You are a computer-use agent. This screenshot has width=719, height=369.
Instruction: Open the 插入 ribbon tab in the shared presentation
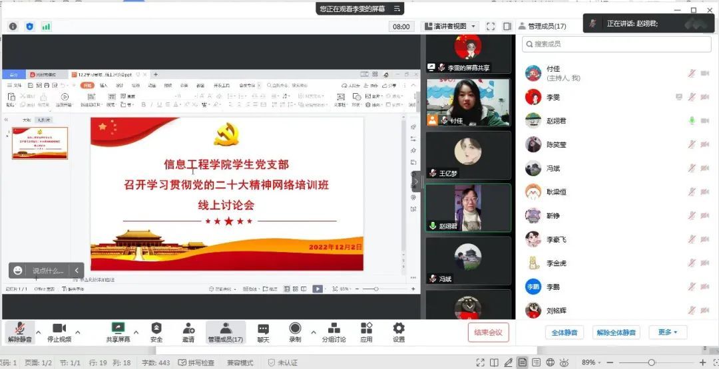point(104,85)
